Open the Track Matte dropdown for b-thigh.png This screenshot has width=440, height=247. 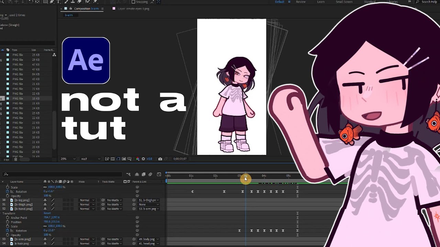tap(114, 204)
